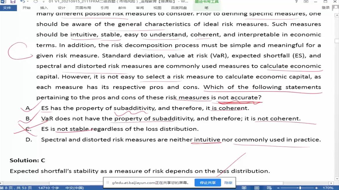The image size is (339, 190).
Task: Click the document title in title bar
Action: 118,1
